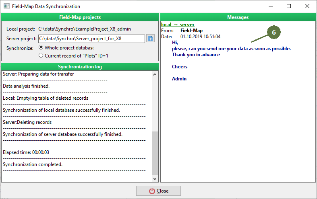
Task: Maximize the Field-Map Data Synchronization window
Action: point(289,6)
